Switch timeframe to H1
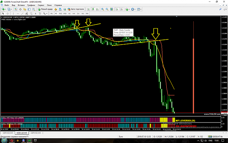 pos(69,14)
